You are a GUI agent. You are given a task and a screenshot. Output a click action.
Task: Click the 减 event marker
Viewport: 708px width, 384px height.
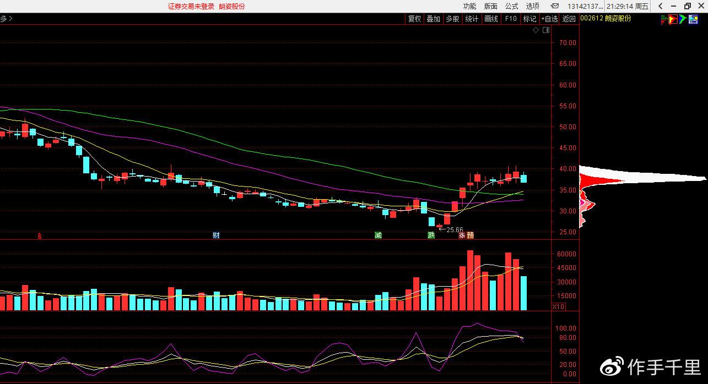point(378,235)
